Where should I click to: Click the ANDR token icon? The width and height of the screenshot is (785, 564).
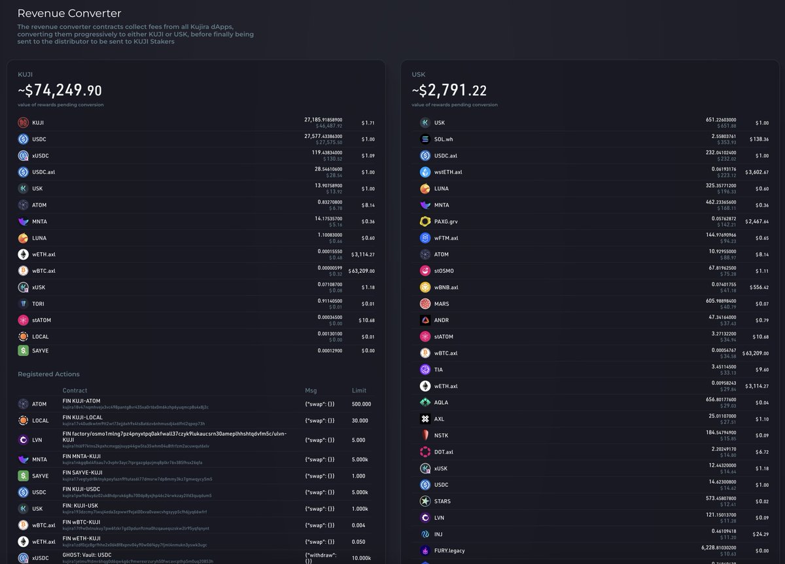click(425, 320)
